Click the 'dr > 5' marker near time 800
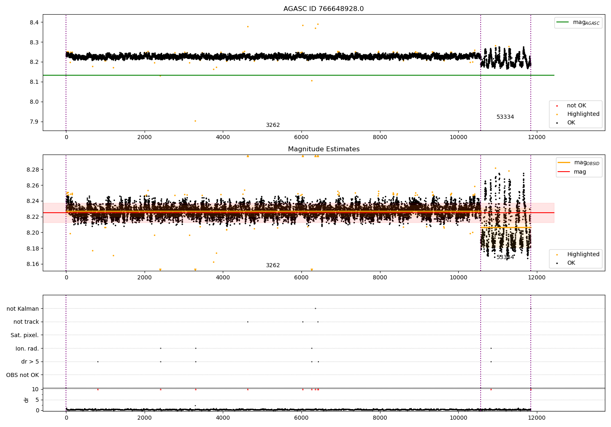The height and width of the screenshot is (427, 611). 98,362
